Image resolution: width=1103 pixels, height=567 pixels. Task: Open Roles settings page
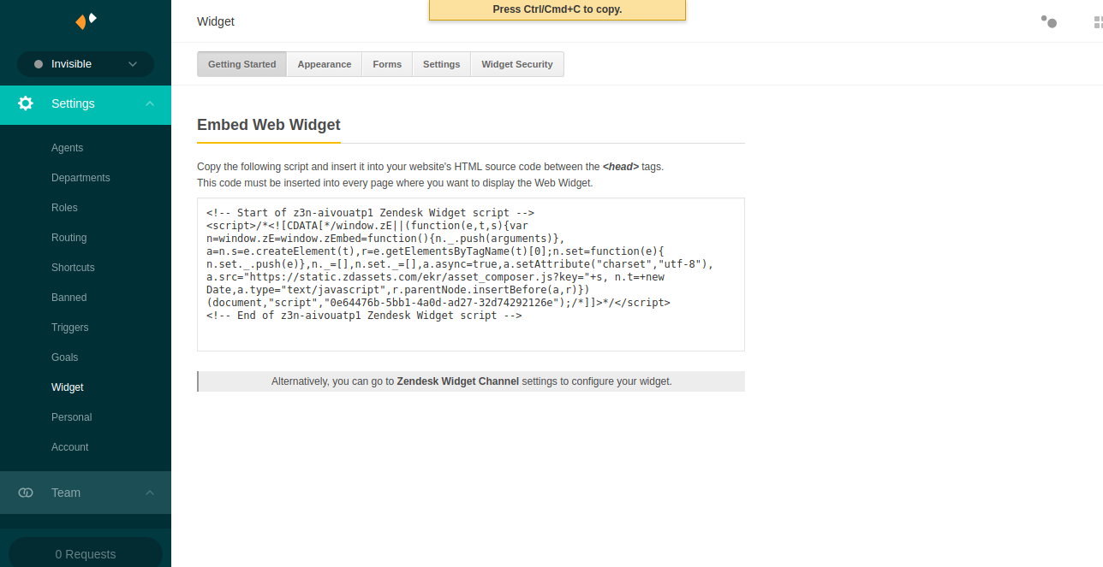[x=64, y=208]
